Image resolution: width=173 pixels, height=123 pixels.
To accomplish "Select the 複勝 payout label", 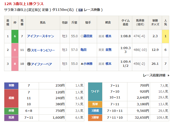I will (x=11, y=98).
